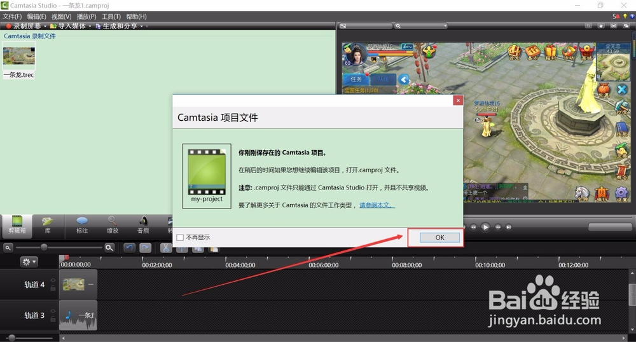Expand the 录制屏幕 dropdown arrow
Image resolution: width=636 pixels, height=342 pixels.
pos(45,26)
